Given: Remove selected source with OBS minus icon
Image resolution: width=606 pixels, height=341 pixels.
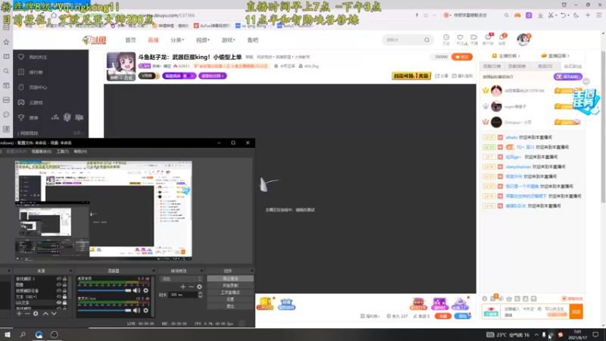Looking at the screenshot, I should [x=27, y=314].
